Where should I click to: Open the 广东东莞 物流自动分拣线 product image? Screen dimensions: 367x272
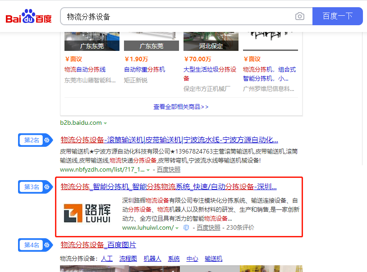click(x=92, y=41)
